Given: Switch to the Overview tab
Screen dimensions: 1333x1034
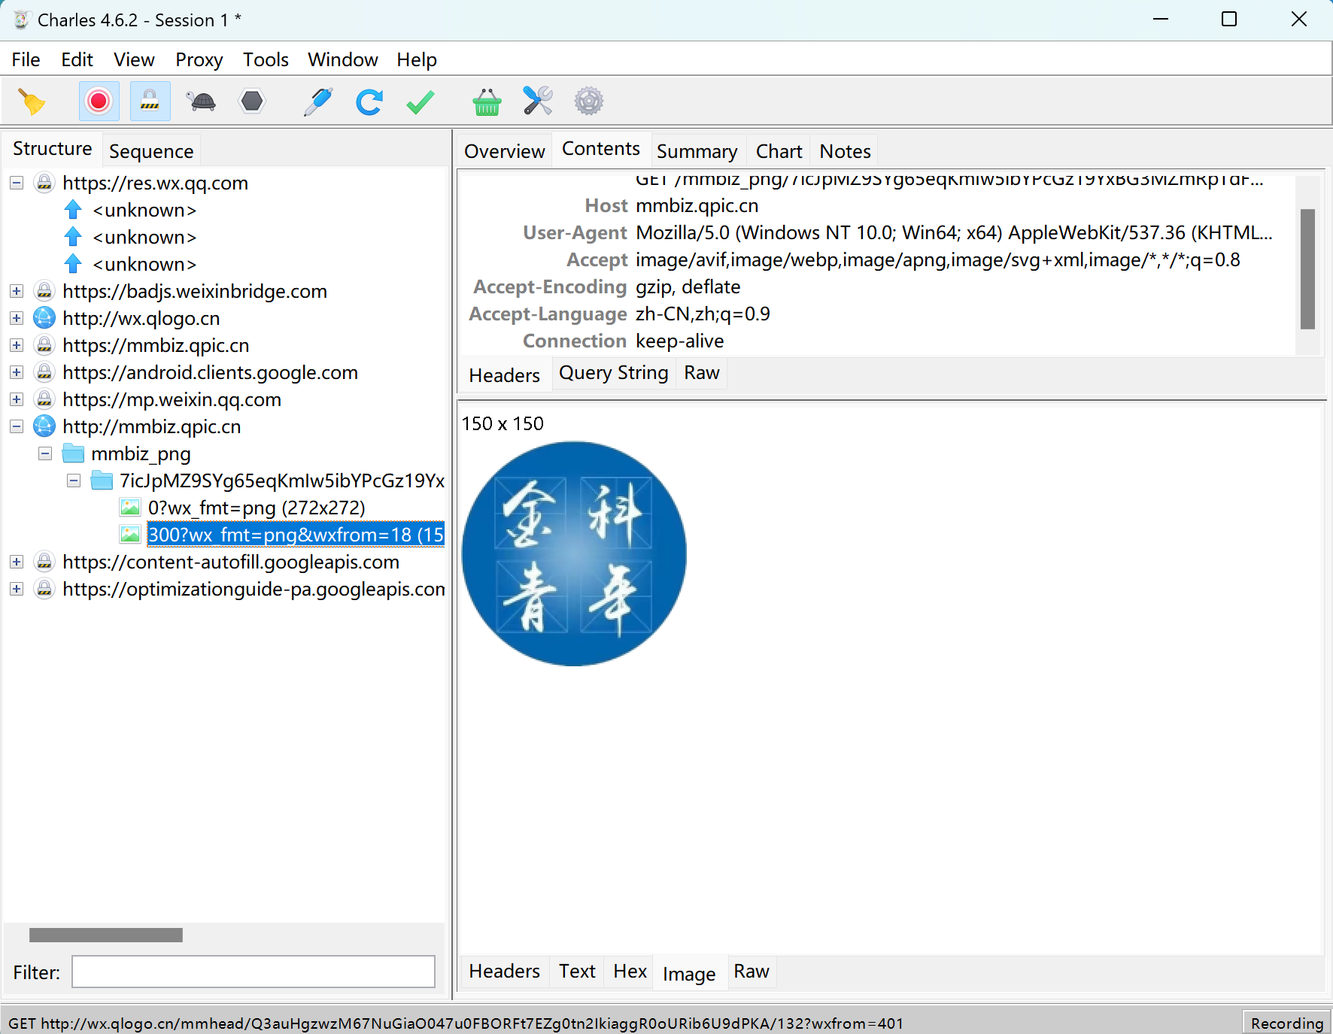Looking at the screenshot, I should click(x=504, y=151).
